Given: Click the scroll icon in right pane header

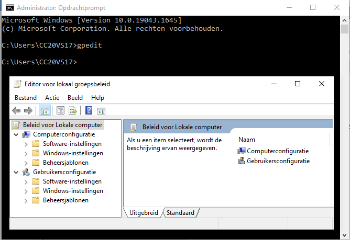Looking at the screenshot, I should point(133,127).
